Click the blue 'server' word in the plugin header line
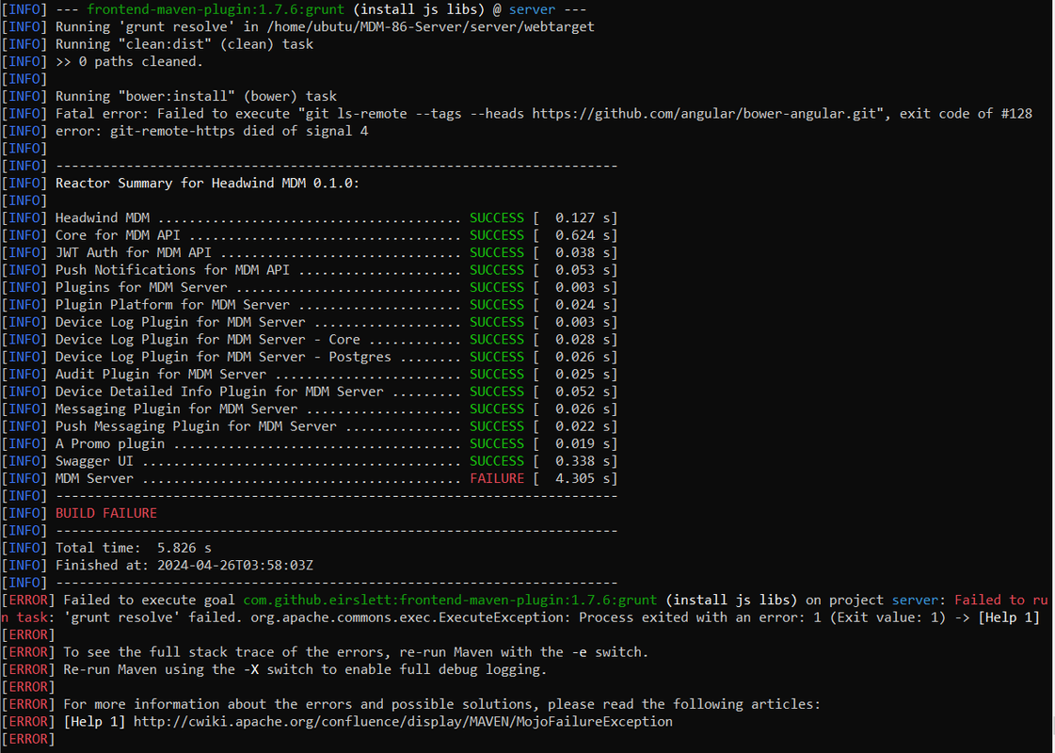The height and width of the screenshot is (753, 1055). tap(533, 9)
